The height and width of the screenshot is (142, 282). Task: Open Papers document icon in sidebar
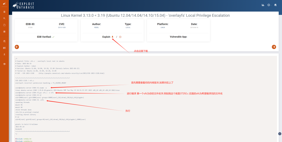coord(4,25)
